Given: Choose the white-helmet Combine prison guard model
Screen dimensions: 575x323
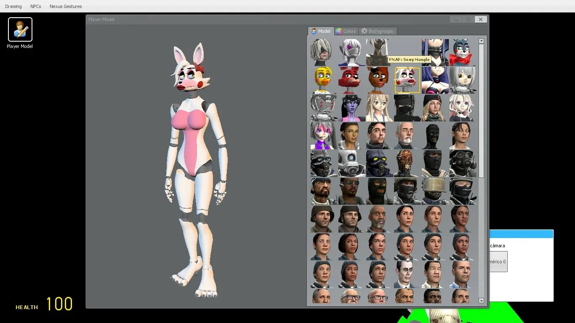Looking at the screenshot, I should tap(351, 163).
